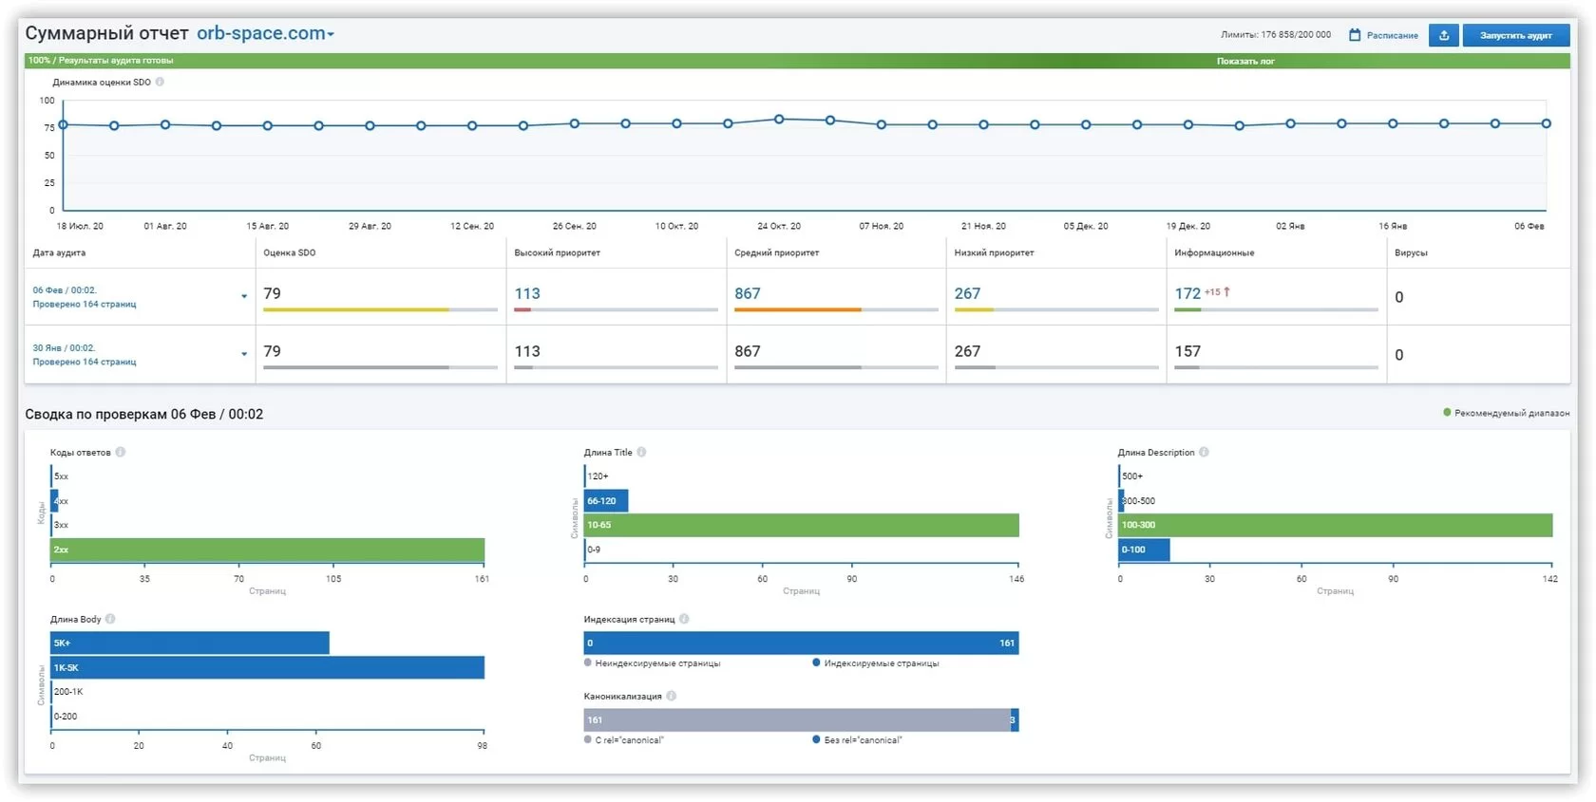Image resolution: width=1596 pixels, height=802 pixels.
Task: Click info icon next to Длина Body
Action: click(110, 619)
